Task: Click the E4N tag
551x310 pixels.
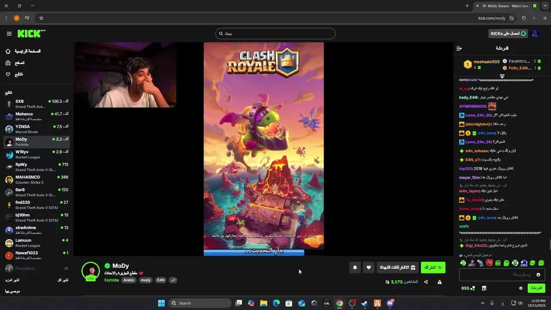Action: pos(161,280)
